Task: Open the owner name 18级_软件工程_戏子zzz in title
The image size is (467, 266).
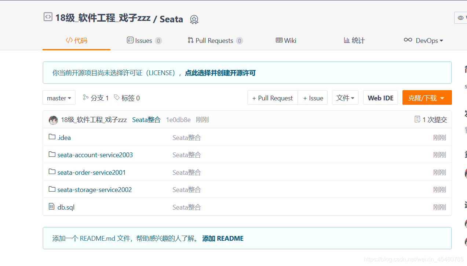Action: (103, 18)
